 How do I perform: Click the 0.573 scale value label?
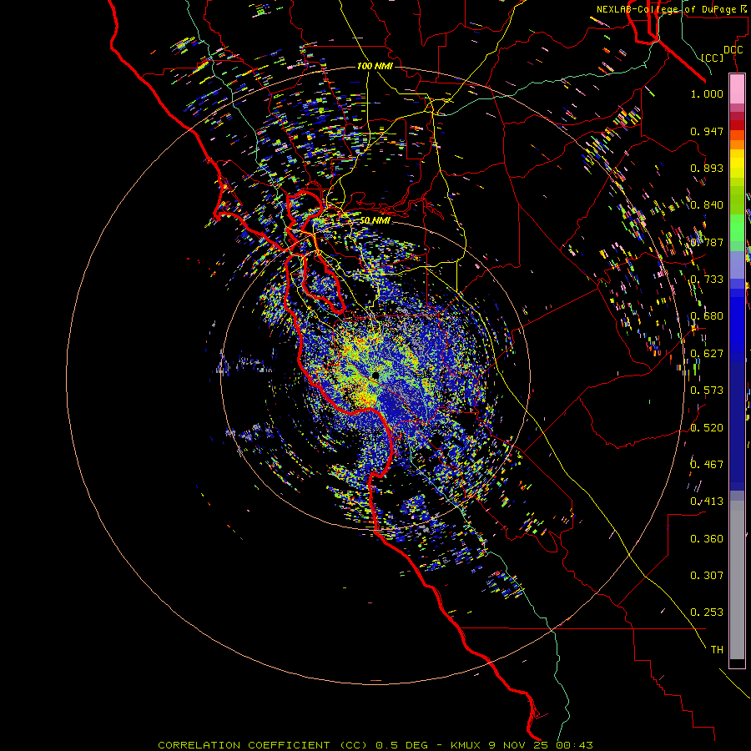coord(707,391)
